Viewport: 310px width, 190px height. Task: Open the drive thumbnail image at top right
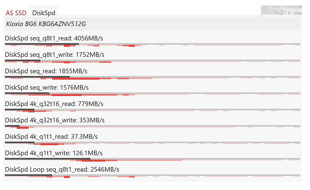(x=281, y=11)
